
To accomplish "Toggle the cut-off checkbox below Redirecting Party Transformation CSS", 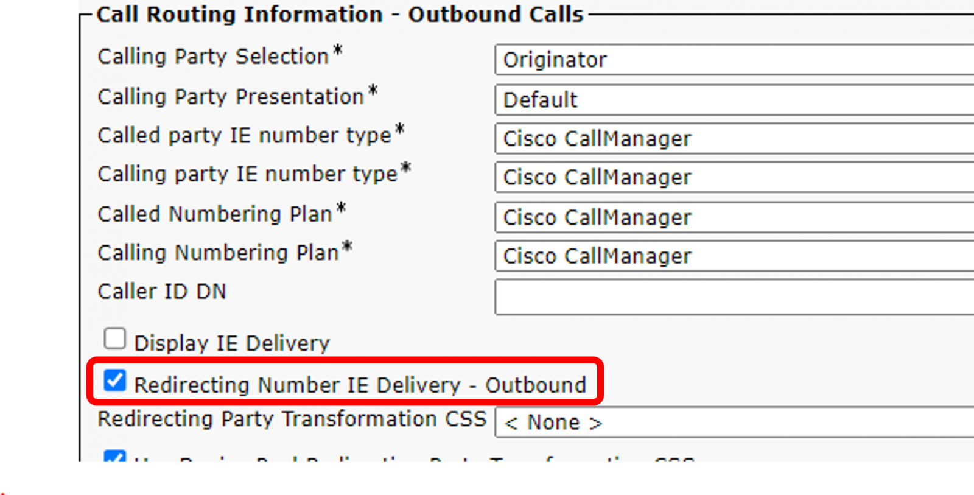I will click(x=114, y=456).
